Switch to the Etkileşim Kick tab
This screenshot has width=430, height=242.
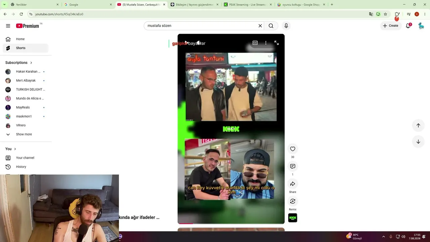click(194, 5)
